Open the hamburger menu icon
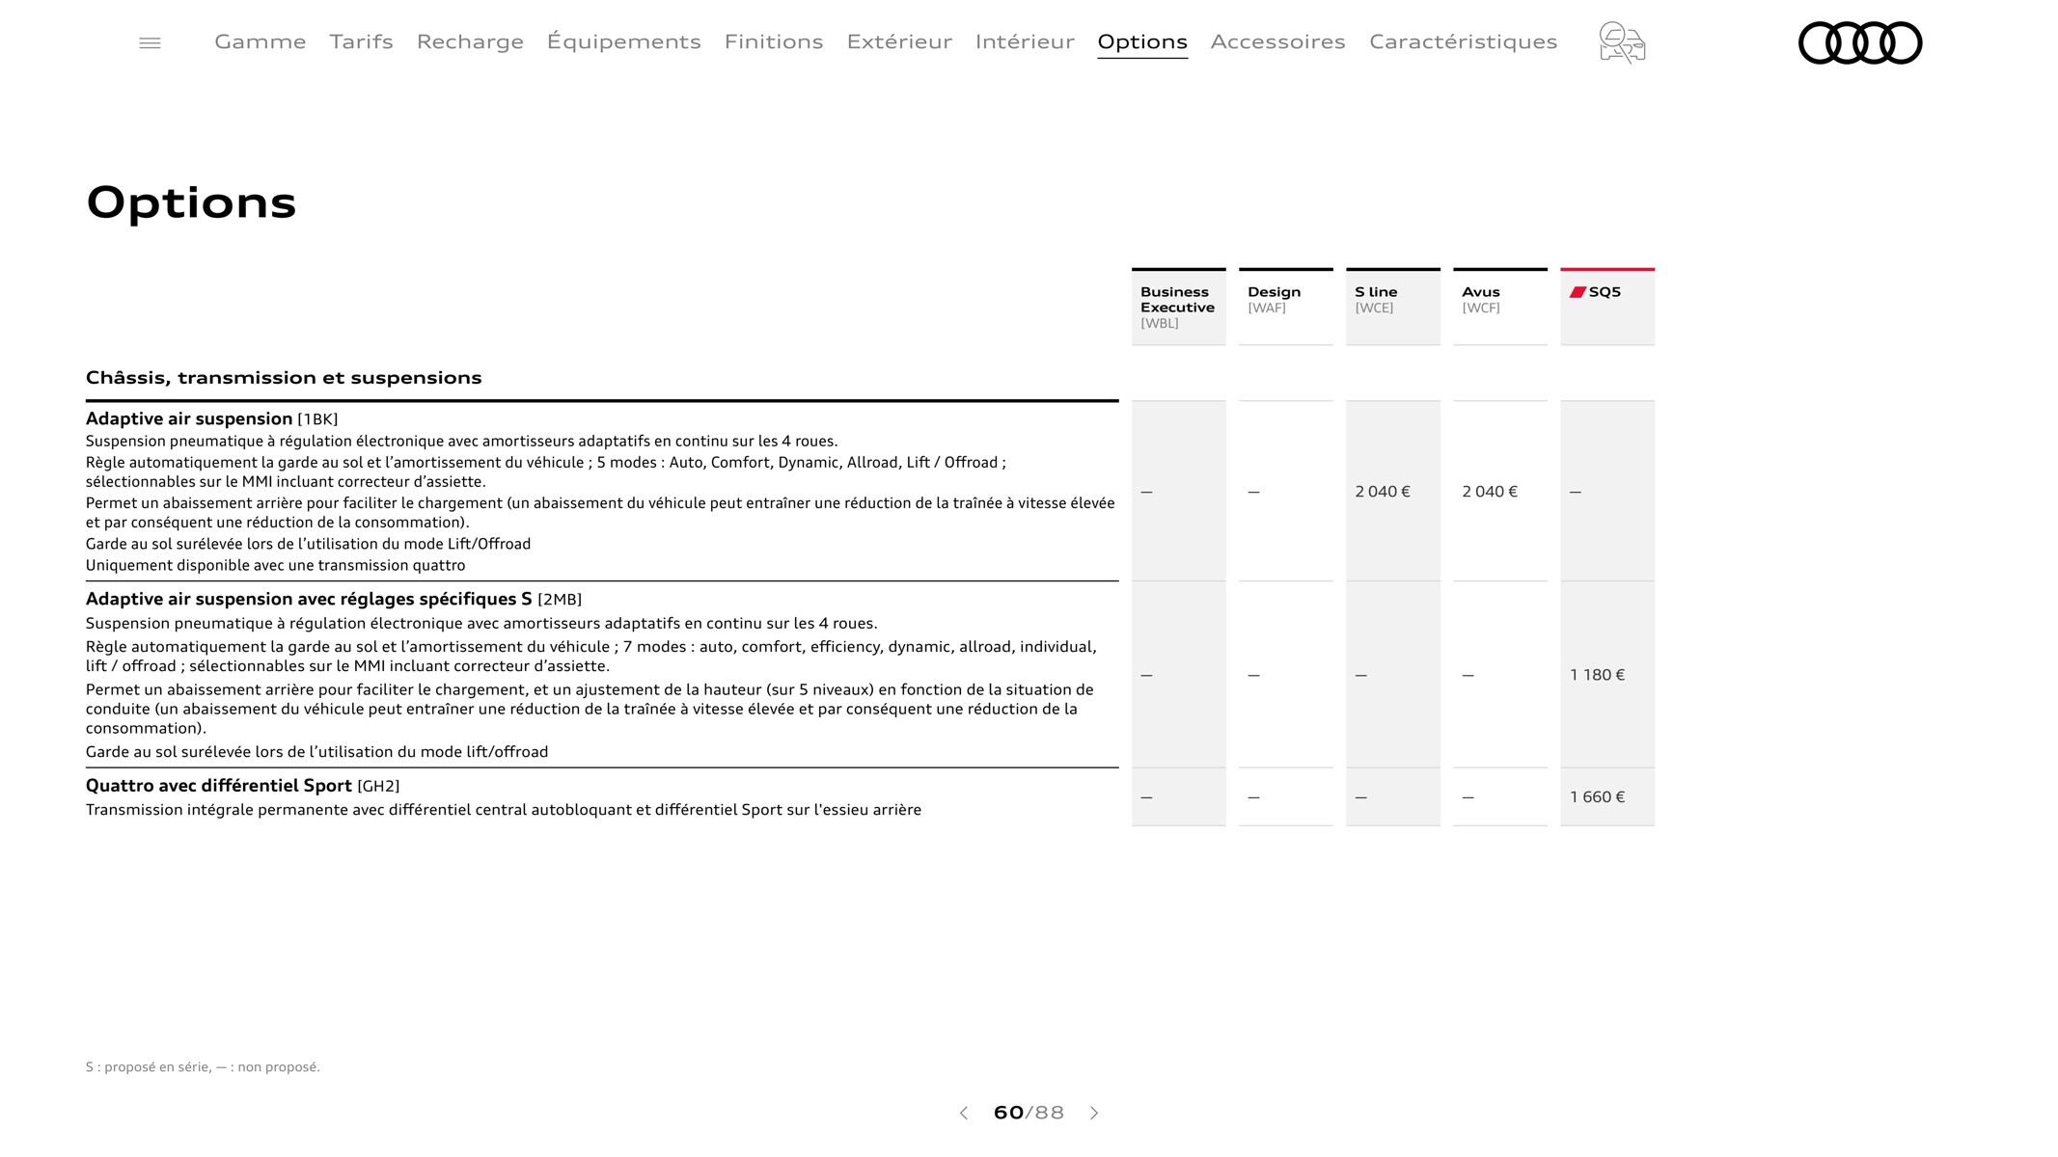Screen dimensions: 2058x1157 150,43
